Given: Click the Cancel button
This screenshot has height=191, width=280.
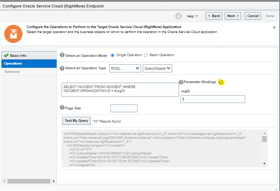Looking at the screenshot, I should (253, 16).
